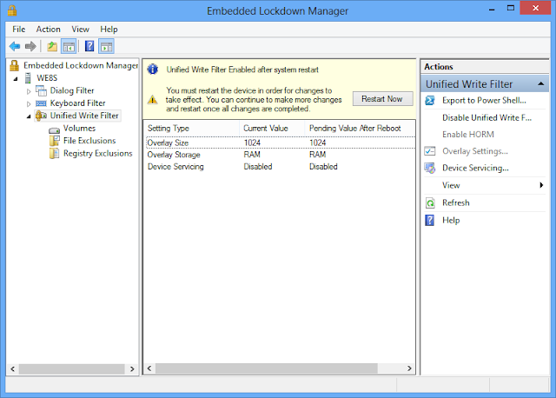This screenshot has width=556, height=398.
Task: Click the Unified Write Filter tree icon
Action: (x=41, y=116)
